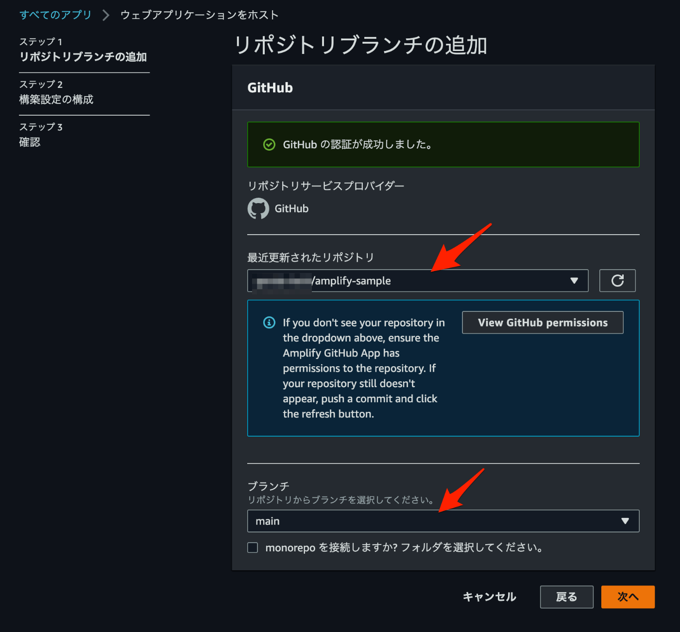Click the ブランチ field label
680x632 pixels.
[269, 486]
